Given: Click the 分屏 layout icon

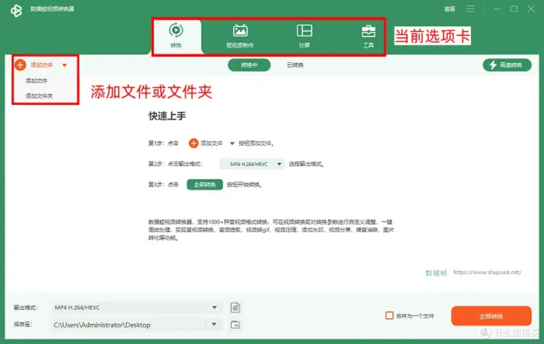Looking at the screenshot, I should tap(304, 31).
